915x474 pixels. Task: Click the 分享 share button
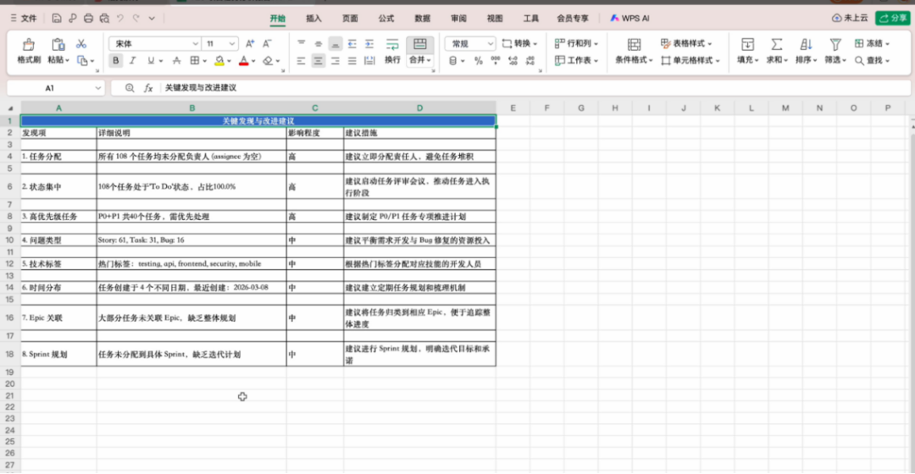click(x=893, y=18)
